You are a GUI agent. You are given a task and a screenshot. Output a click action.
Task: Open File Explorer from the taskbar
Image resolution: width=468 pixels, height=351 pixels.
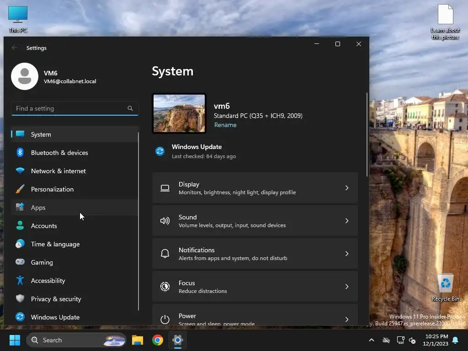[138, 340]
